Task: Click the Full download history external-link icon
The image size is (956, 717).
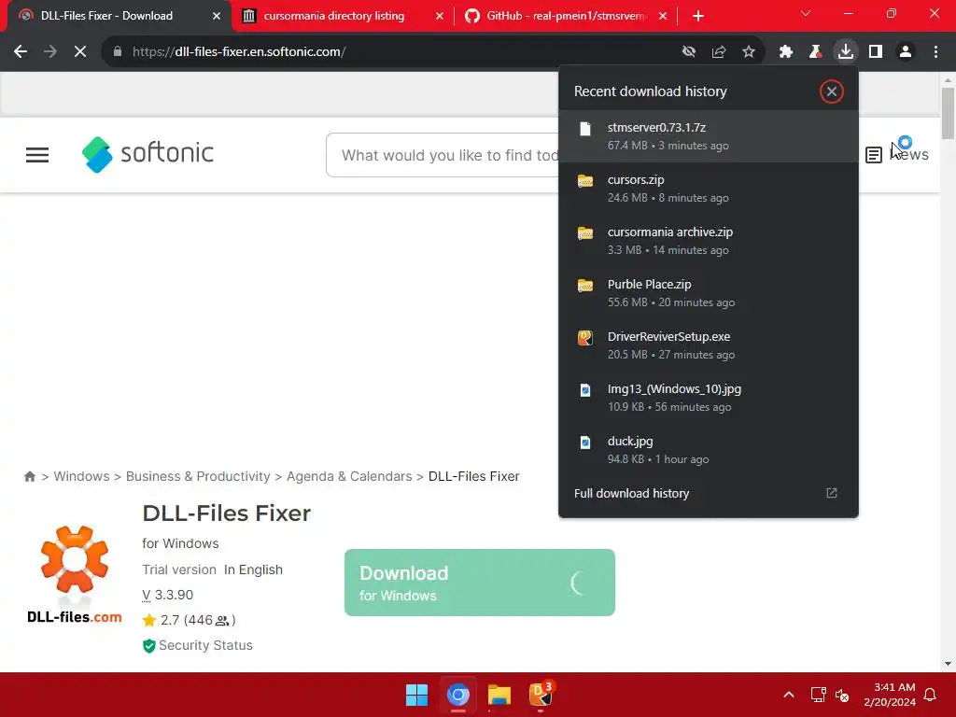Action: tap(832, 493)
